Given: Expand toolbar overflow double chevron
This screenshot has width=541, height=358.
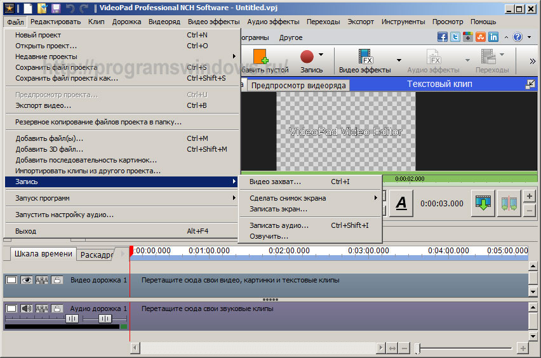Looking at the screenshot, I should [x=532, y=61].
